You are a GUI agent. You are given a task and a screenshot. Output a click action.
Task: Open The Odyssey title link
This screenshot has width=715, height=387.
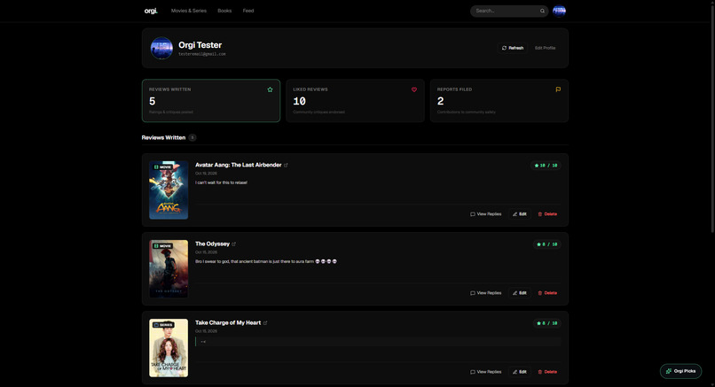pos(212,244)
